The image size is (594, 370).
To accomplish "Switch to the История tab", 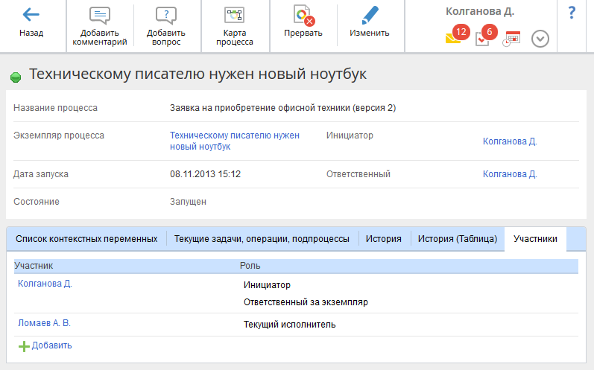I will [384, 239].
